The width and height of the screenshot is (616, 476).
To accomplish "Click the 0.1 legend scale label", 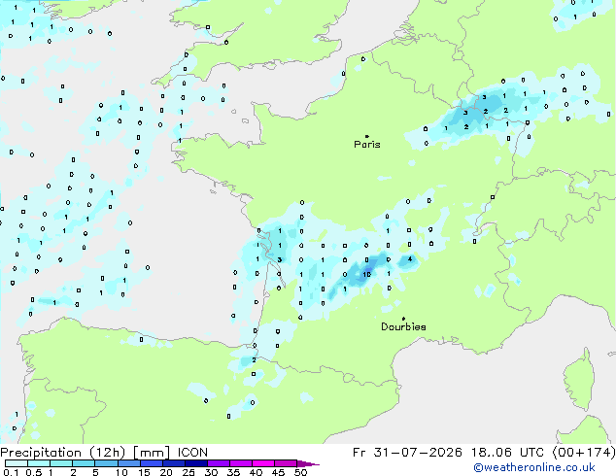I will pyautogui.click(x=11, y=472).
